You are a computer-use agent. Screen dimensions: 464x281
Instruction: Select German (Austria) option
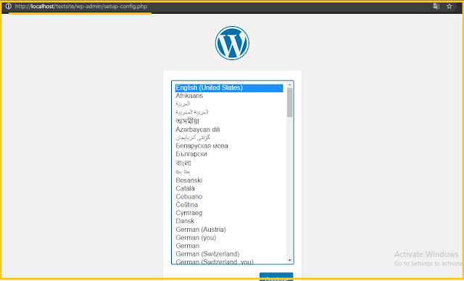pos(201,230)
